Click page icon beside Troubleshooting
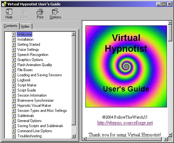174x143 pixels. click(14, 136)
